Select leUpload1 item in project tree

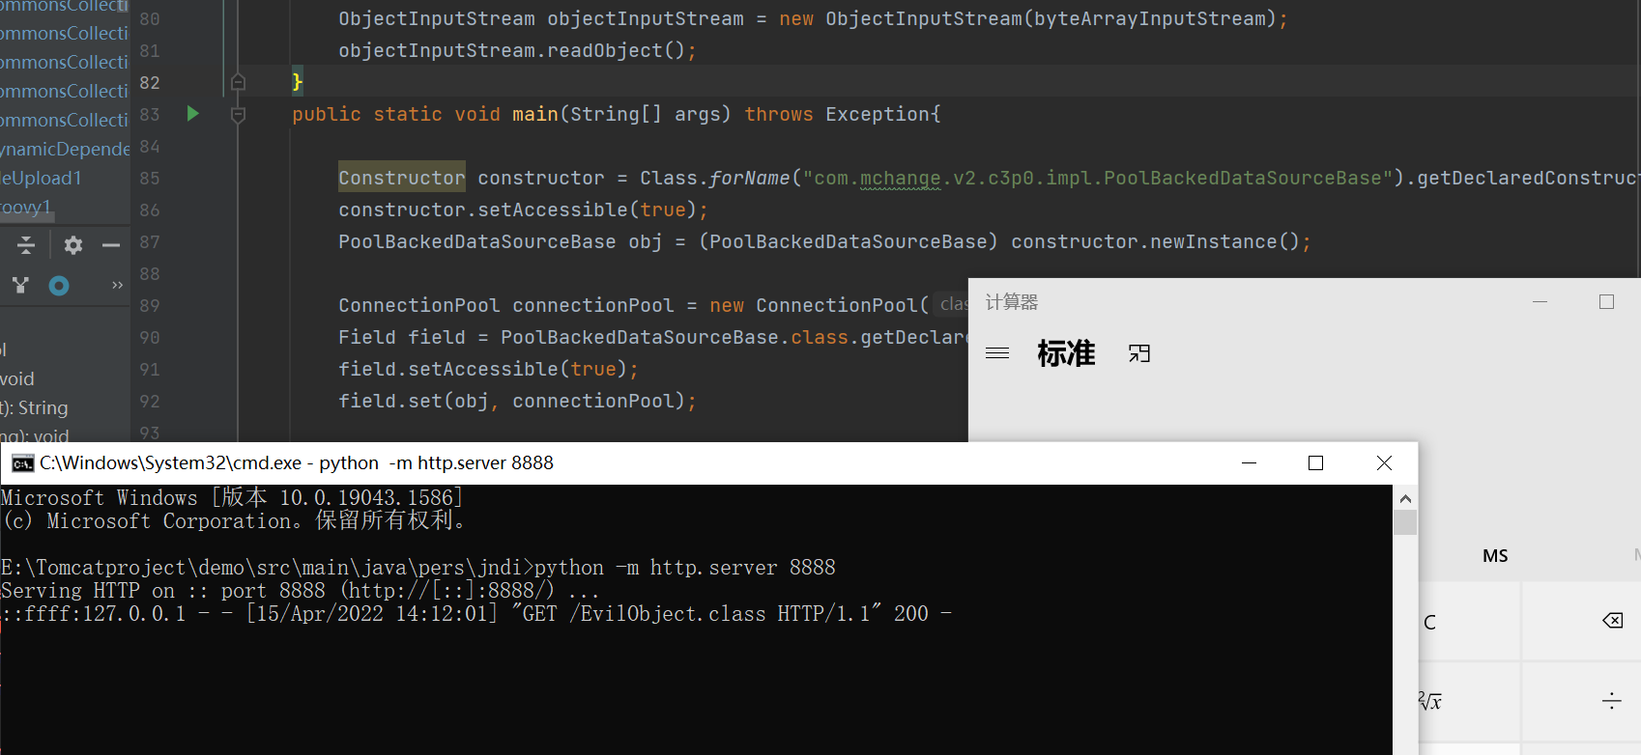click(x=42, y=178)
